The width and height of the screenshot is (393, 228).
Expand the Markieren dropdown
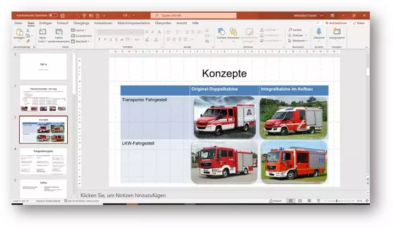[298, 41]
